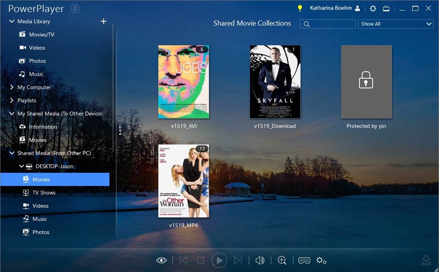Screen dimensions: 439x272
Task: Click the zoom magnifier icon
Action: [x=282, y=260]
